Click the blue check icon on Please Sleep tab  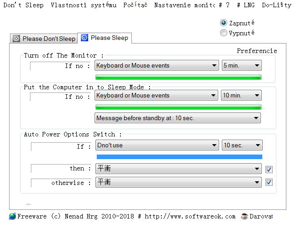[x=85, y=38]
